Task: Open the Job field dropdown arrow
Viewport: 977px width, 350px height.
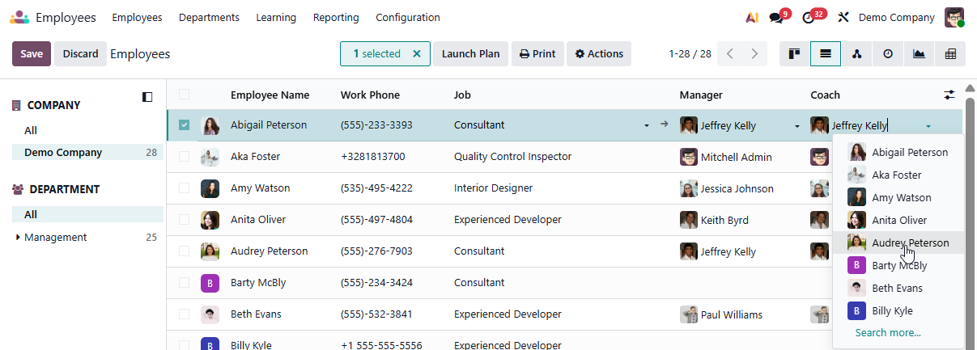Action: click(646, 126)
